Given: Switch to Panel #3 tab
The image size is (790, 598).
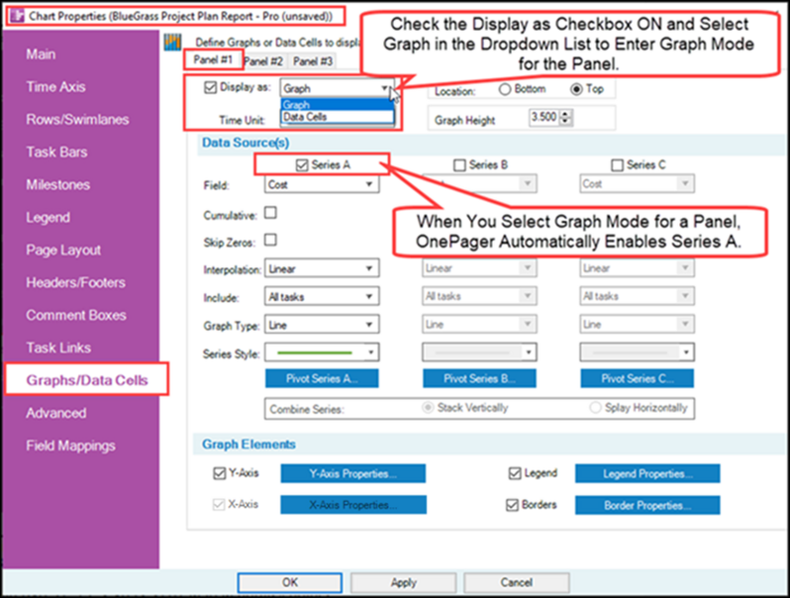Looking at the screenshot, I should 313,62.
